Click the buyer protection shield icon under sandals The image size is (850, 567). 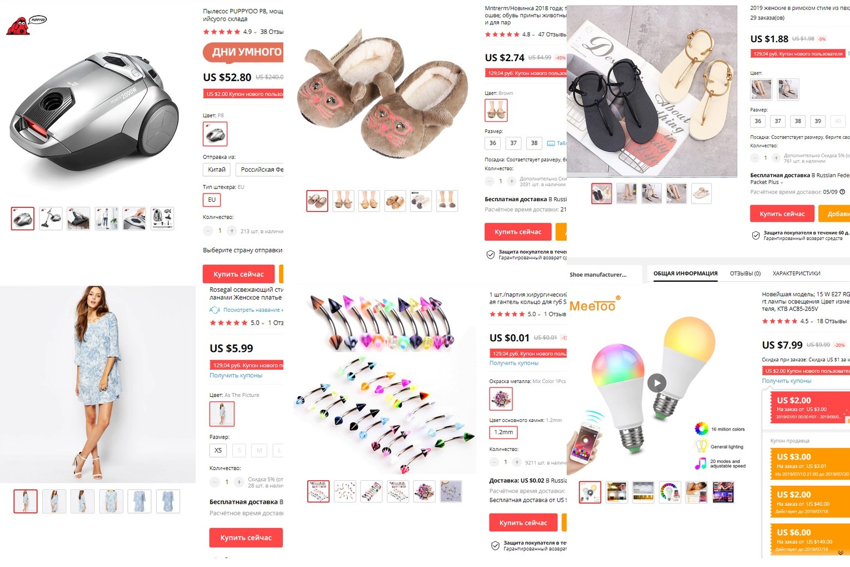coord(756,235)
